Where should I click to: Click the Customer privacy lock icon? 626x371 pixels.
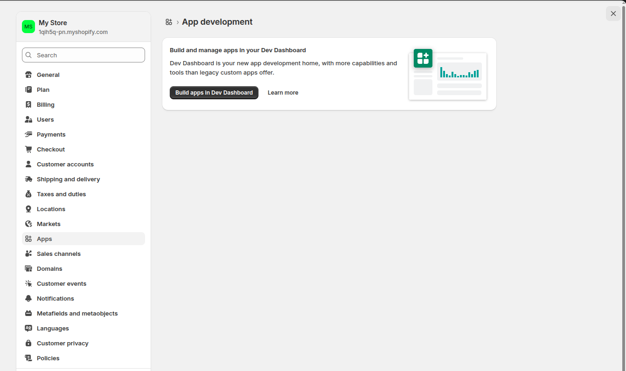click(x=28, y=343)
